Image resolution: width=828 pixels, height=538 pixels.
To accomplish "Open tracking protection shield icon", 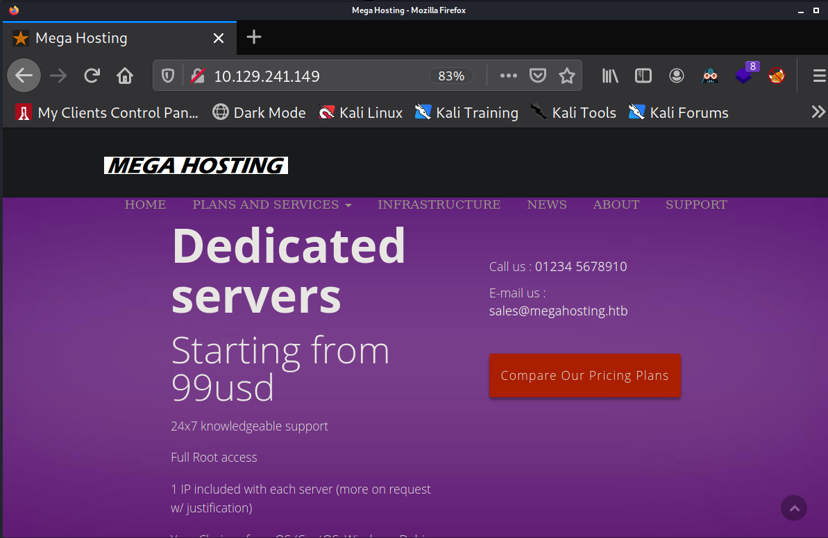I will coord(168,76).
